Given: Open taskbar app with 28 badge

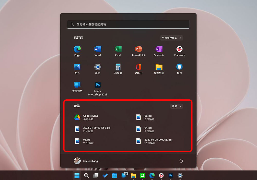Looking at the screenshot, I should pyautogui.click(x=124, y=175).
